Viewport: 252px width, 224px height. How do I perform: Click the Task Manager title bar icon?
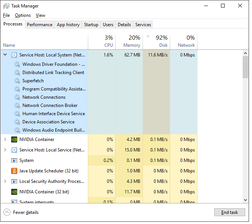click(x=6, y=6)
